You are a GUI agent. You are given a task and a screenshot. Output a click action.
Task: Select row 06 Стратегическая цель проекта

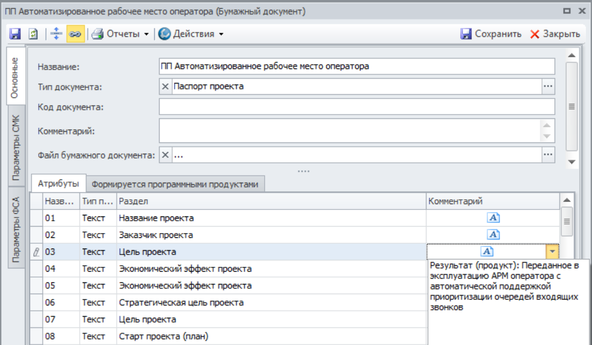(181, 303)
